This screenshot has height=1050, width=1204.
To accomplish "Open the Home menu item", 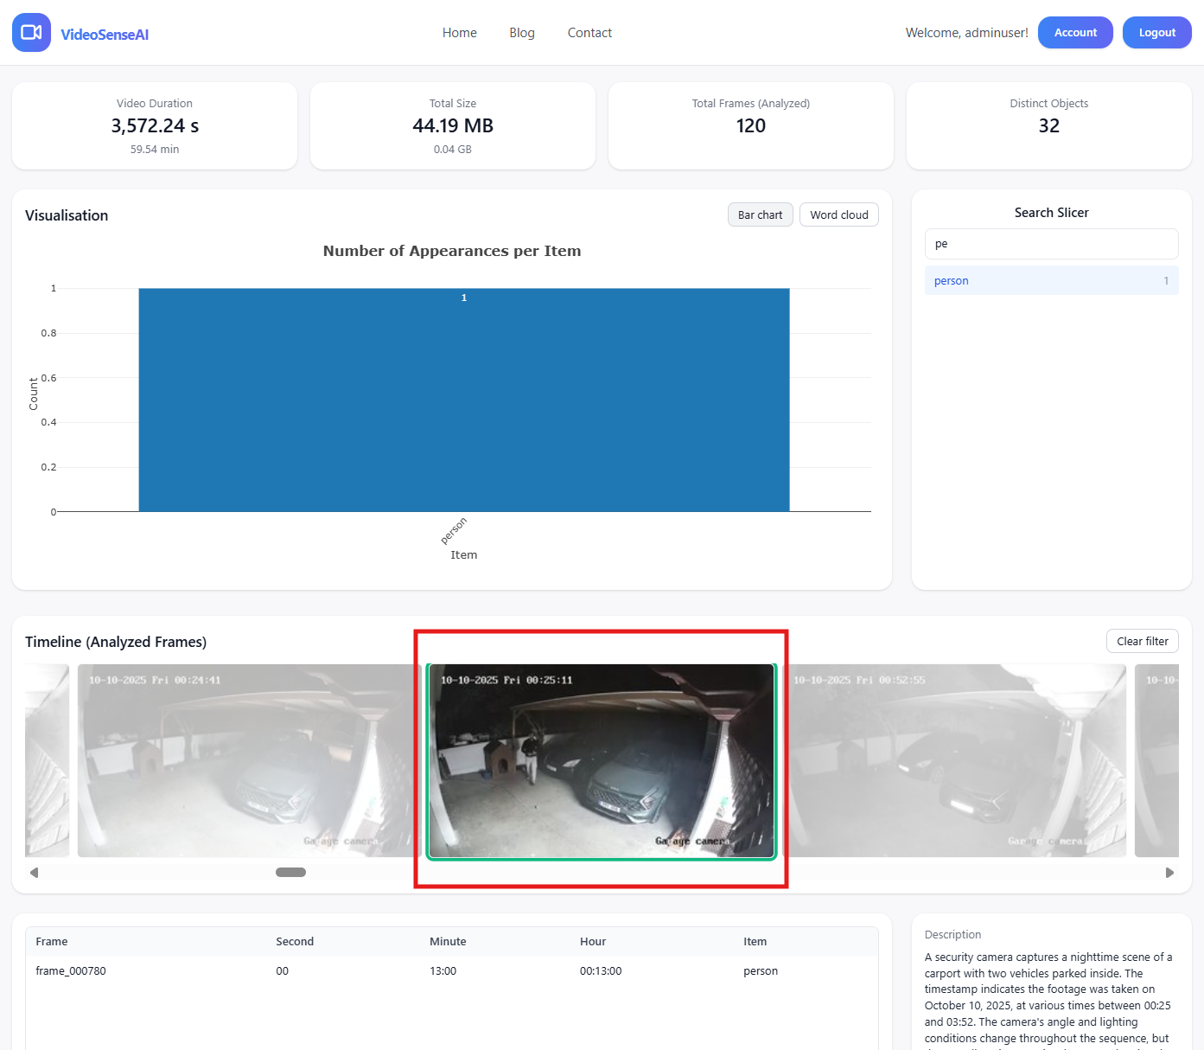I will point(459,33).
